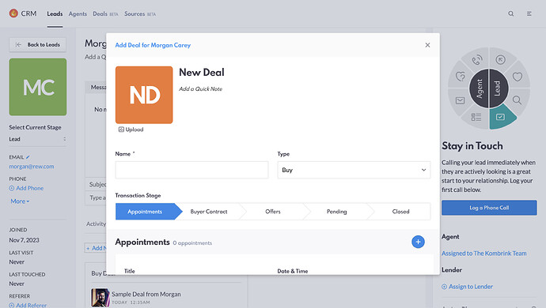The width and height of the screenshot is (546, 308).
Task: Select the Buyer Contract transaction stage
Action: [x=209, y=212]
